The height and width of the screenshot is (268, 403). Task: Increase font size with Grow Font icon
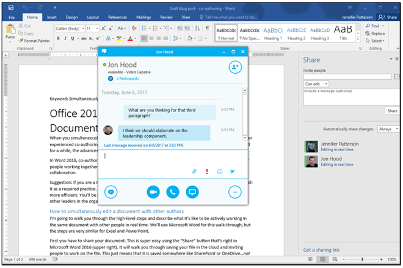(x=103, y=29)
